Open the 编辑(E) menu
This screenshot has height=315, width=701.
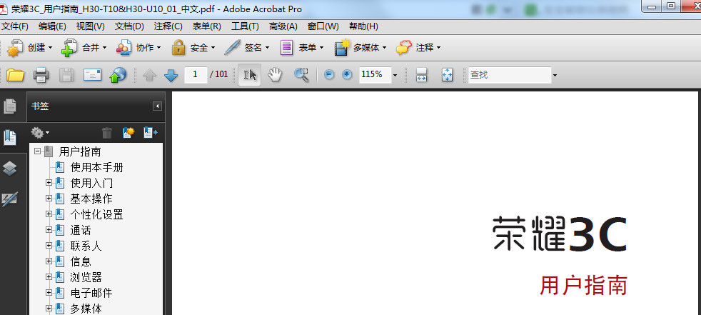click(x=52, y=26)
